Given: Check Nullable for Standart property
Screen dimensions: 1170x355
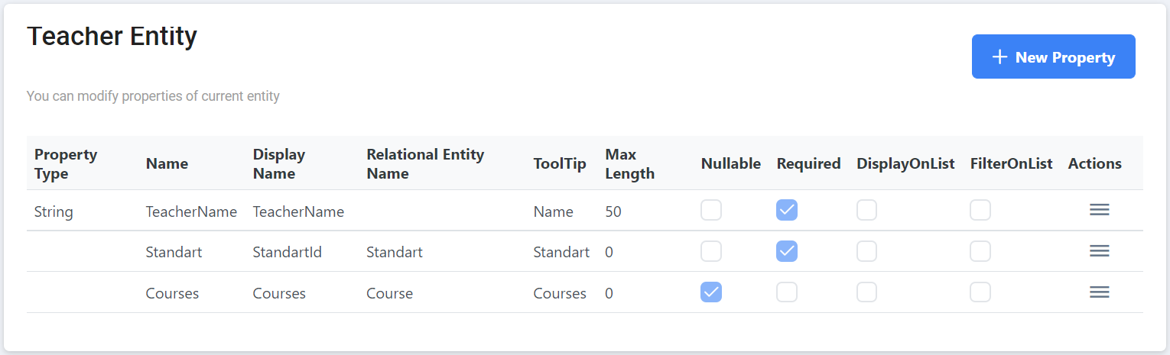Looking at the screenshot, I should pyautogui.click(x=711, y=251).
